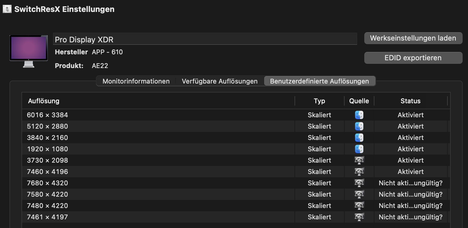Open the Monitorinformationen tab
This screenshot has width=468, height=228.
(x=136, y=81)
